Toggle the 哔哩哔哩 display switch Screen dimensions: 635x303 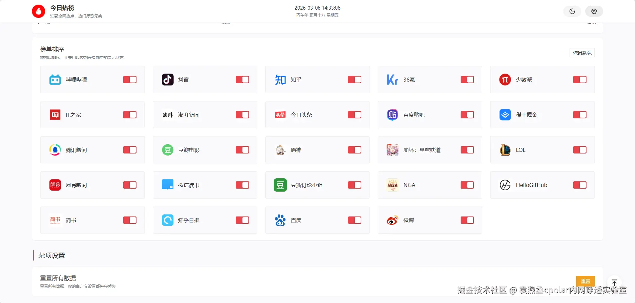(130, 80)
